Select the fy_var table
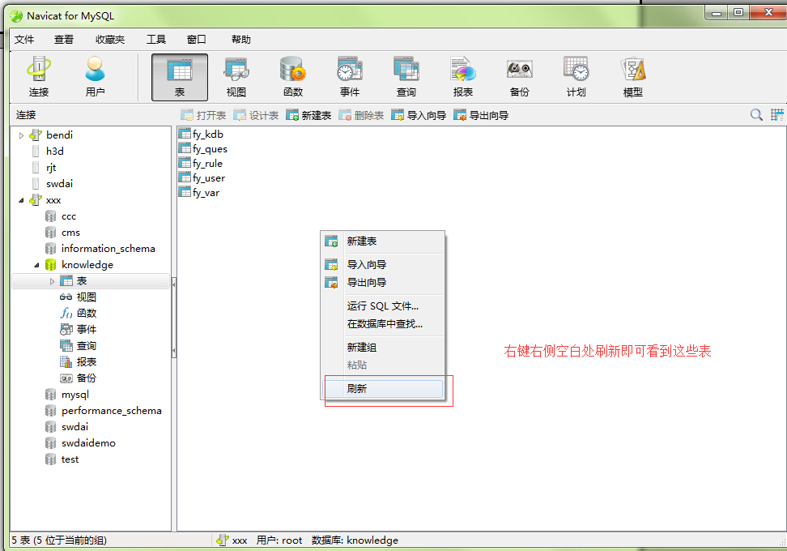 tap(199, 192)
